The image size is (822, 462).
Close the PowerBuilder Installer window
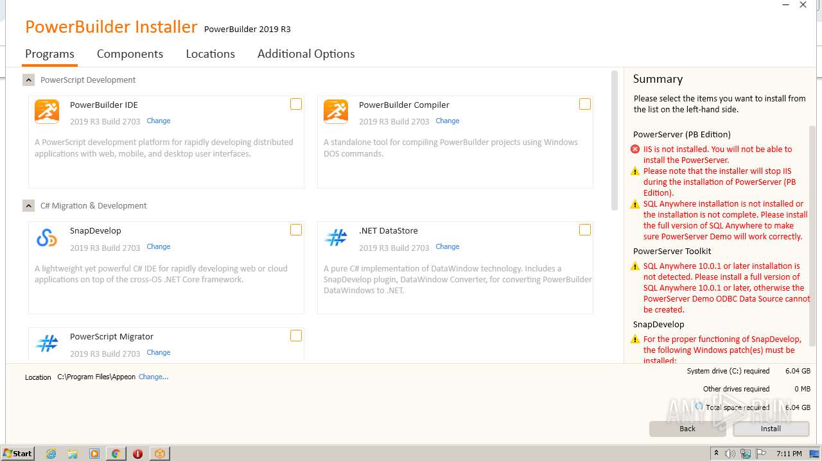803,5
